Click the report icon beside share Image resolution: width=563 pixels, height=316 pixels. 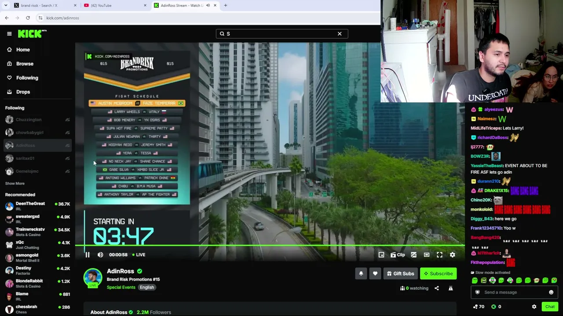(x=450, y=288)
